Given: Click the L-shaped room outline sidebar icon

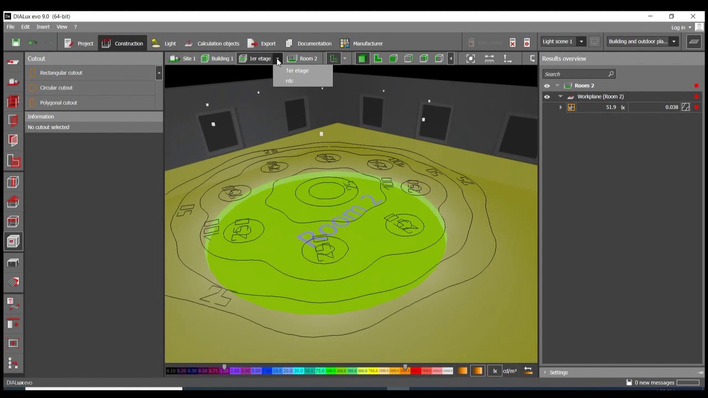Looking at the screenshot, I should click(13, 161).
